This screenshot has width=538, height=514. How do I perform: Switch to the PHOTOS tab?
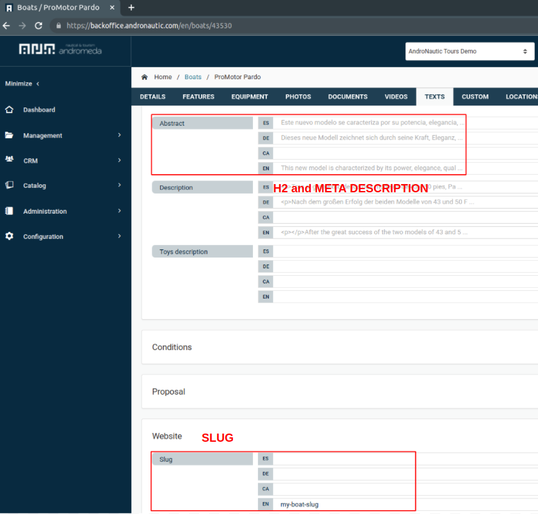pos(298,97)
